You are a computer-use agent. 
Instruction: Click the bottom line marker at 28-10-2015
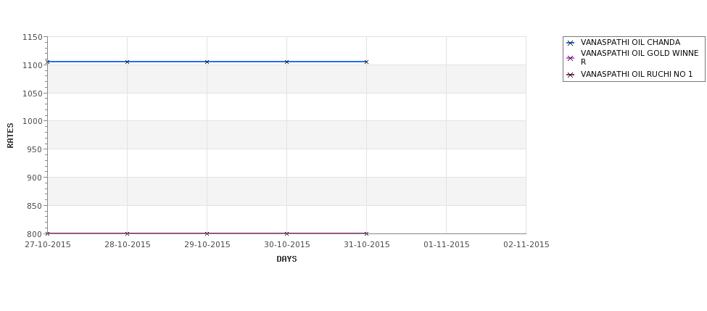coord(127,233)
